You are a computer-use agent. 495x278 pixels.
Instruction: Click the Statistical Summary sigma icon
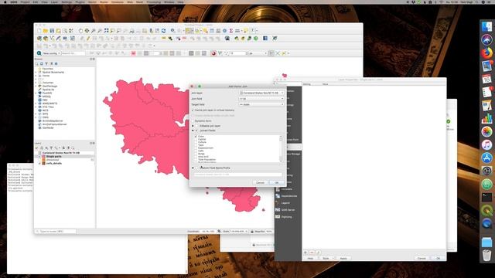(231, 31)
